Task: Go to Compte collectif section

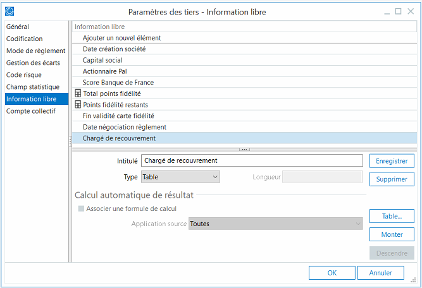Action: 31,111
